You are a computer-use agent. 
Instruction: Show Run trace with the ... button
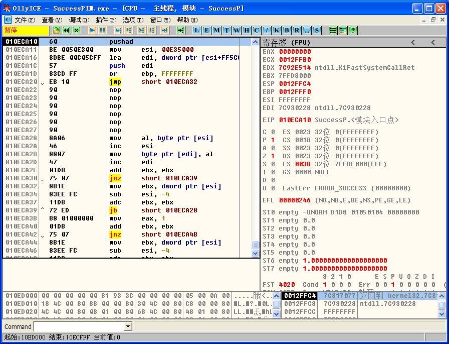[x=307, y=31]
